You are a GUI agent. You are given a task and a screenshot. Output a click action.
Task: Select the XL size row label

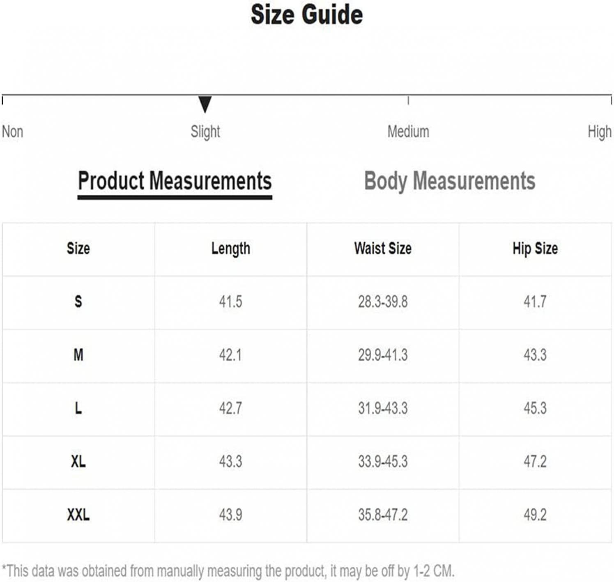(x=78, y=462)
